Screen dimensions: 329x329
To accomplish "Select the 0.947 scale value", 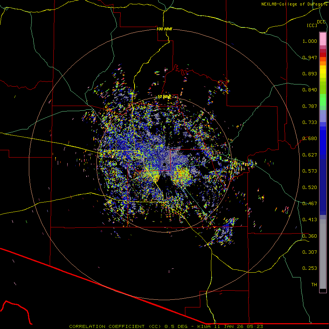I will 310,57.
